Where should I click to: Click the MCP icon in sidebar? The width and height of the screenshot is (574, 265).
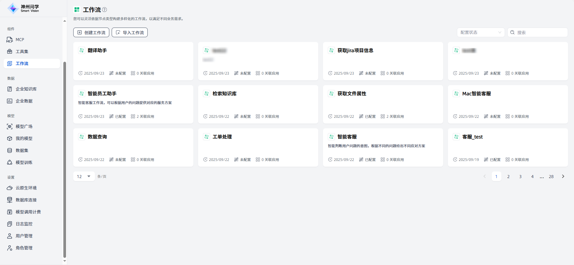click(10, 40)
